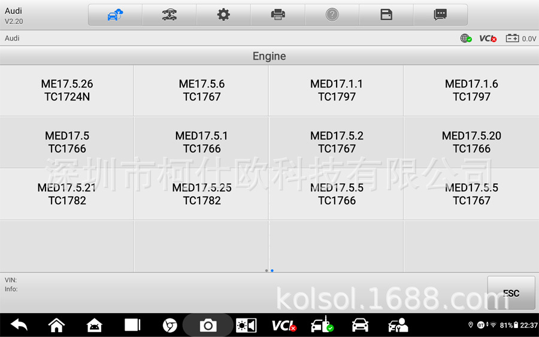Click the Engine section header
Image resolution: width=539 pixels, height=337 pixels.
tap(269, 56)
